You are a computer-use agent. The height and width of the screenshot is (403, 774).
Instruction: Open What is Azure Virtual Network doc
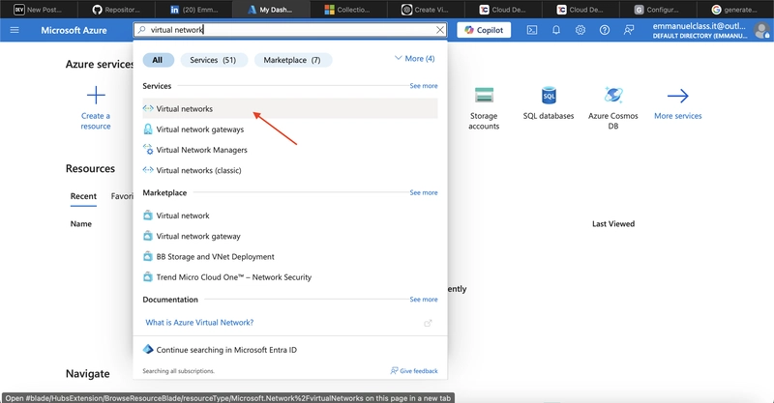point(199,323)
